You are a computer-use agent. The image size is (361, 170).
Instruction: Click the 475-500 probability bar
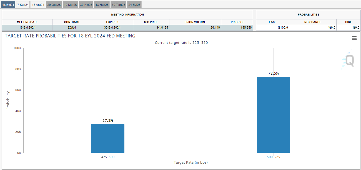(108, 138)
